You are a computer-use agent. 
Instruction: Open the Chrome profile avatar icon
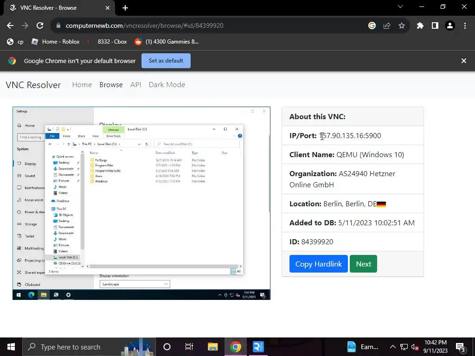click(450, 26)
